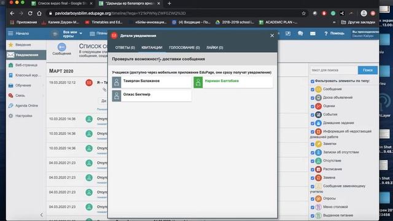The height and width of the screenshot is (221, 393).
Task: Click the Сообщения back arrow icon
Action: click(61, 47)
